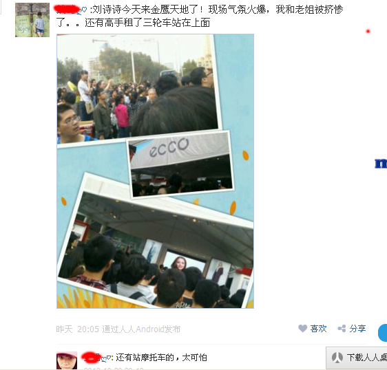Open the commenter's redacted username link
The image size is (387, 370).
coord(91,358)
